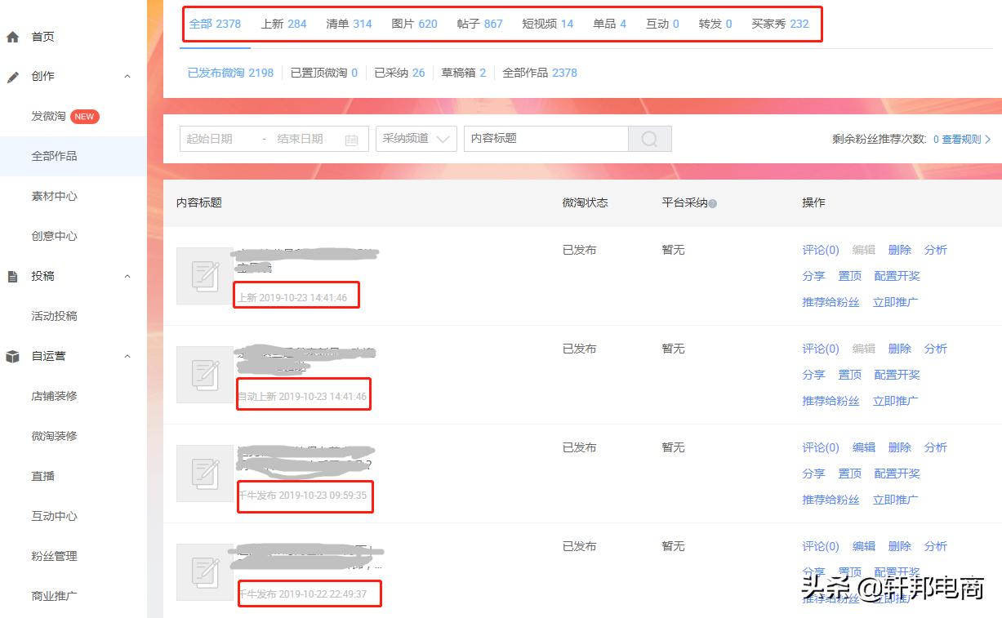Select the 创作 pencil icon

(11, 75)
